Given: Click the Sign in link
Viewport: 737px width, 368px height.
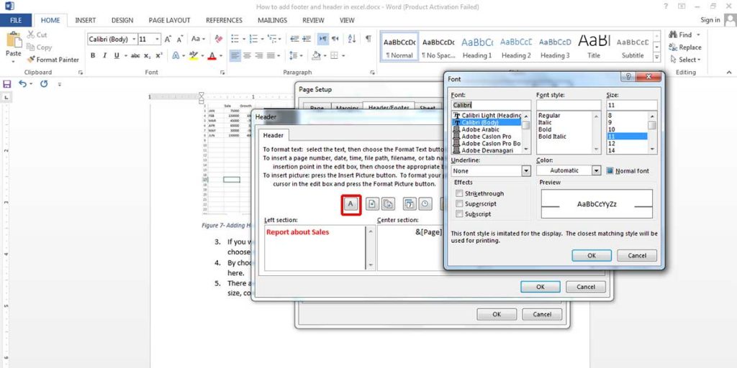Looking at the screenshot, I should pos(710,19).
